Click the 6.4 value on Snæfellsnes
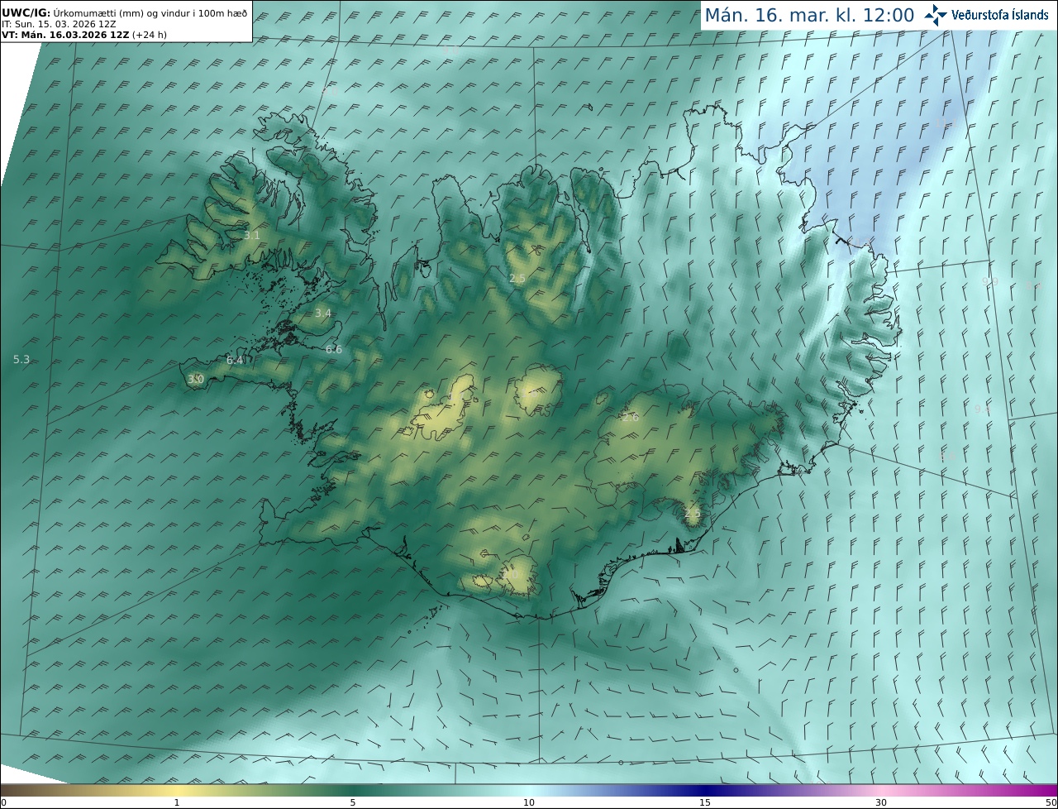The image size is (1058, 809). [235, 361]
